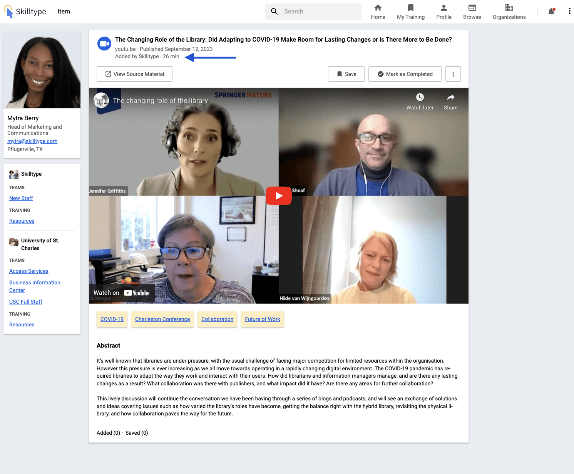Open USC Full Staff link
Screen dimensions: 574x474
coord(26,302)
